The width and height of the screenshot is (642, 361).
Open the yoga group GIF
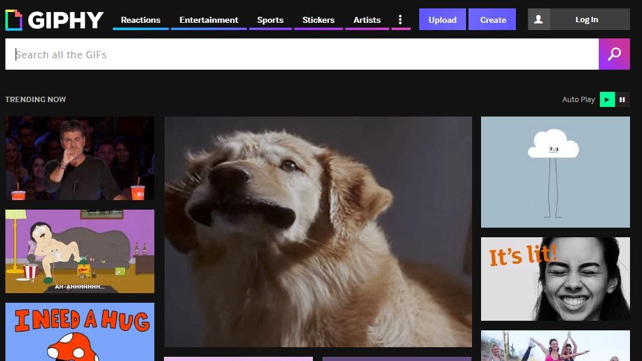pyautogui.click(x=555, y=346)
